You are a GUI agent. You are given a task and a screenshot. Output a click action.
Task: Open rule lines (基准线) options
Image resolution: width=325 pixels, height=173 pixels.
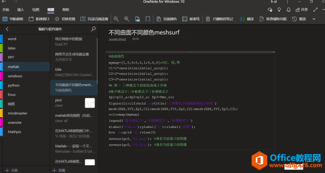pyautogui.click(x=191, y=19)
